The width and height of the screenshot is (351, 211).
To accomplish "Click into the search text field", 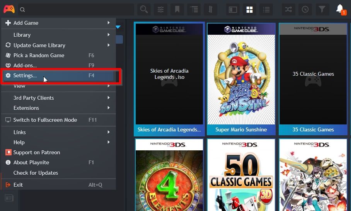I will tap(76, 9).
